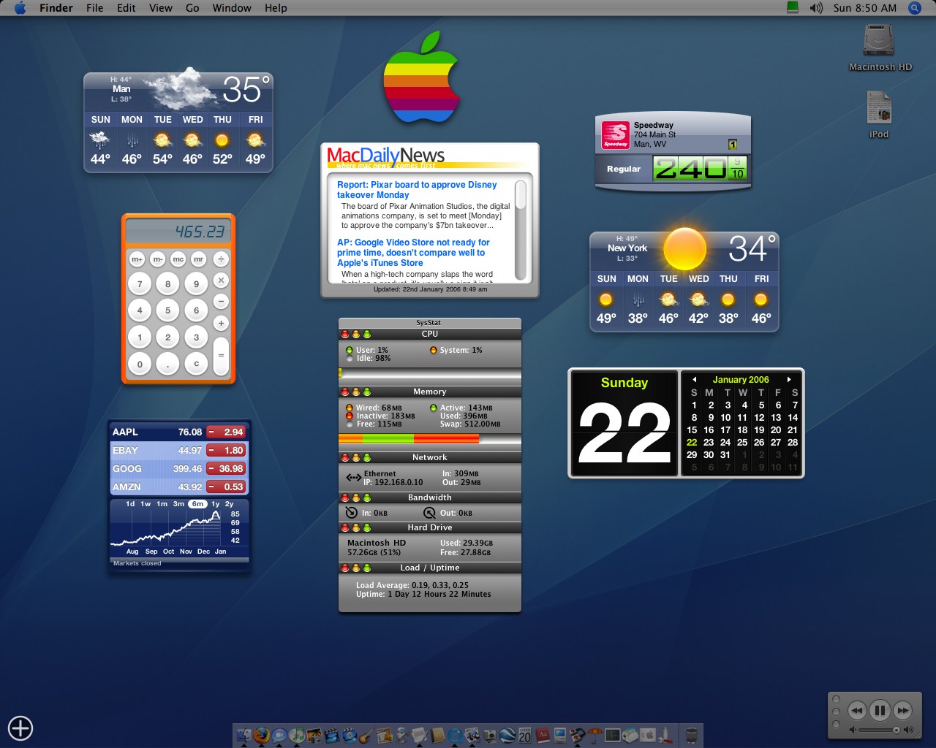Toggle AAPL change value -2.94 display
Screen dimensions: 936x748
point(226,432)
